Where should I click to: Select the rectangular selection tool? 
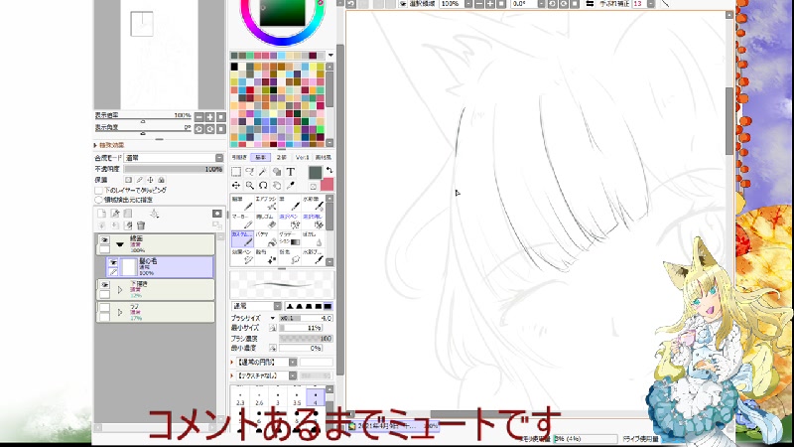tap(236, 171)
